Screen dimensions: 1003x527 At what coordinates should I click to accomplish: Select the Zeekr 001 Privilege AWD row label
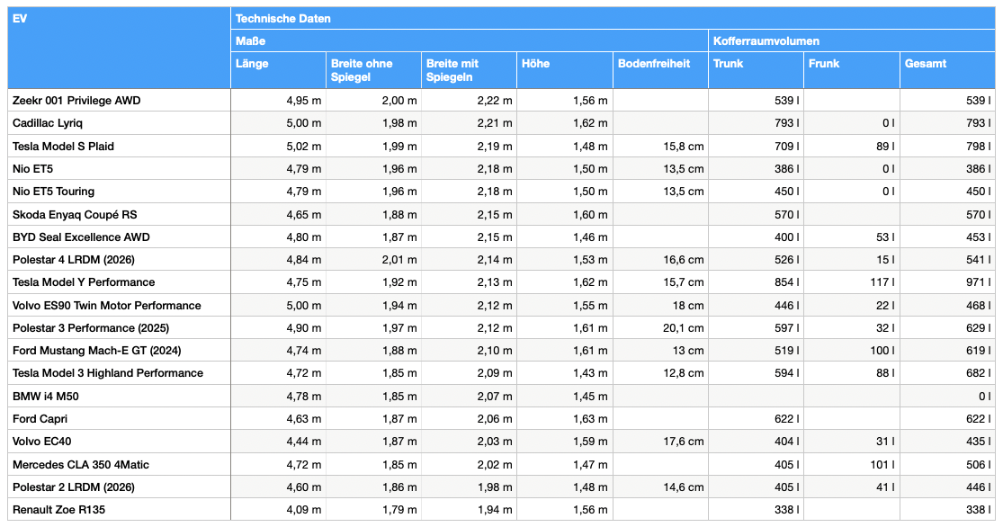119,101
